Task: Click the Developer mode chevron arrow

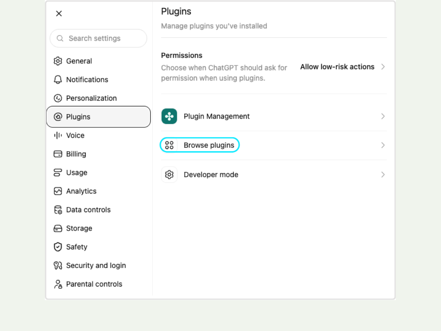Action: pos(383,175)
